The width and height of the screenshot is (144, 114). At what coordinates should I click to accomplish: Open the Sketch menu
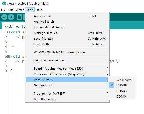(20, 10)
